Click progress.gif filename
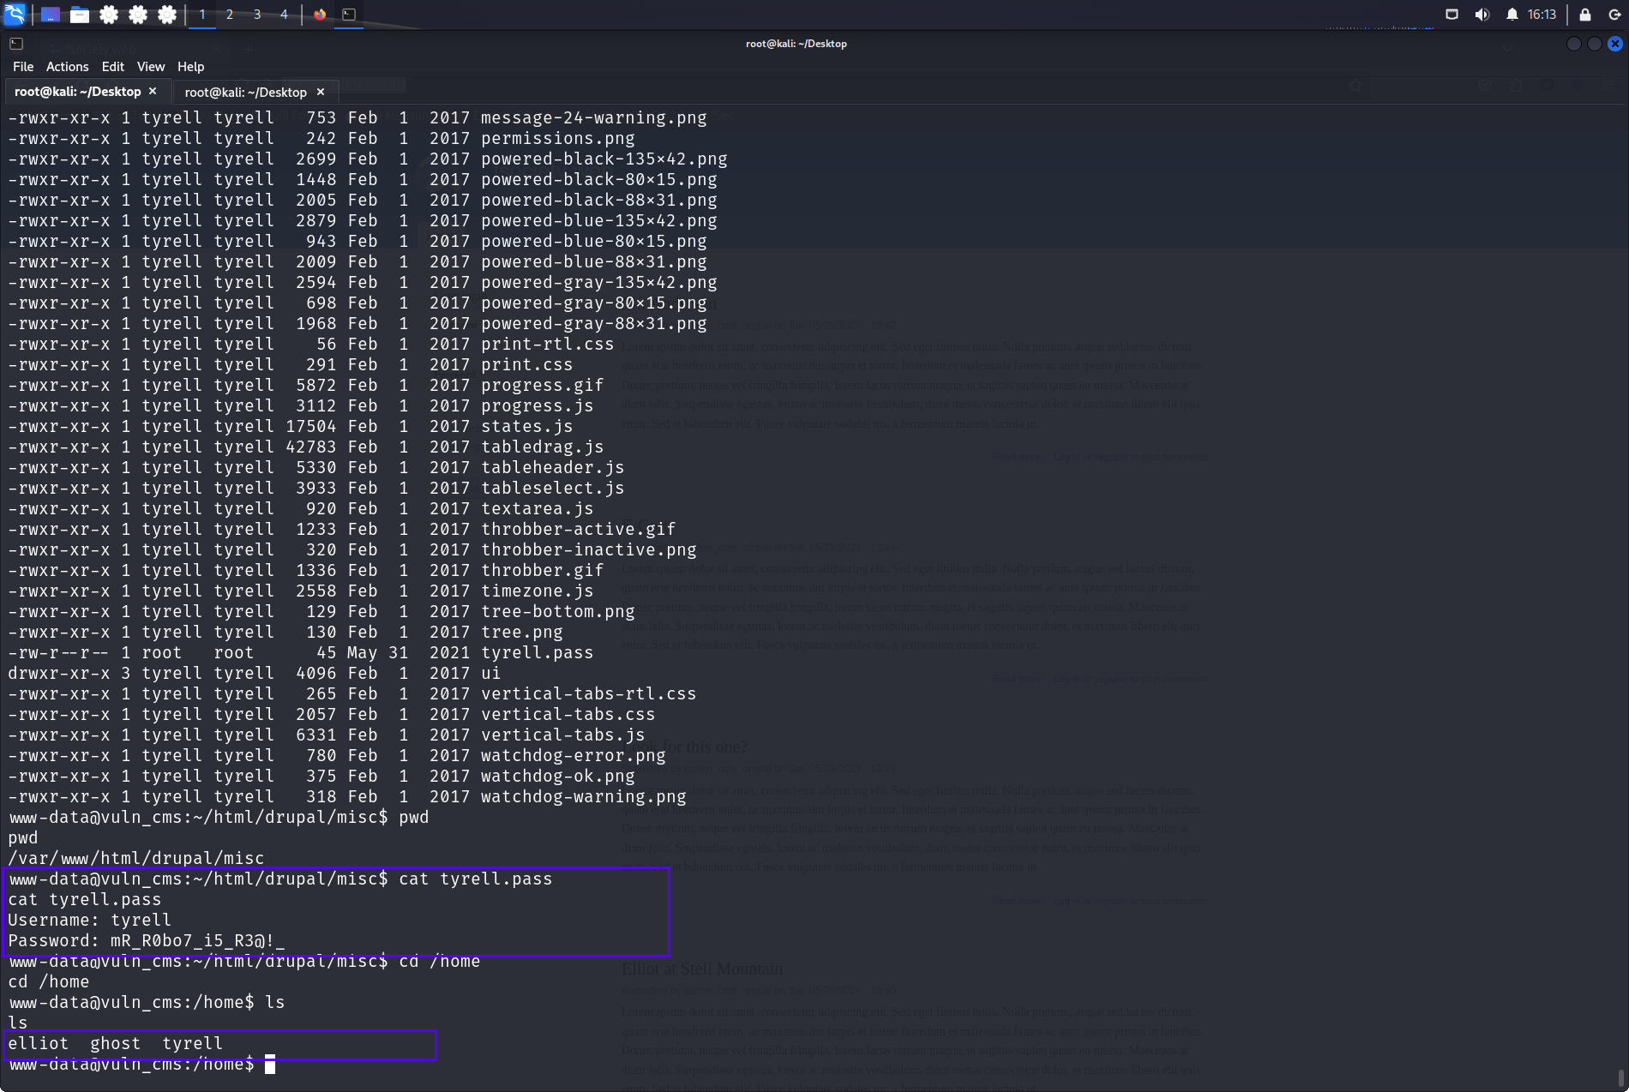The height and width of the screenshot is (1092, 1629). (x=542, y=386)
